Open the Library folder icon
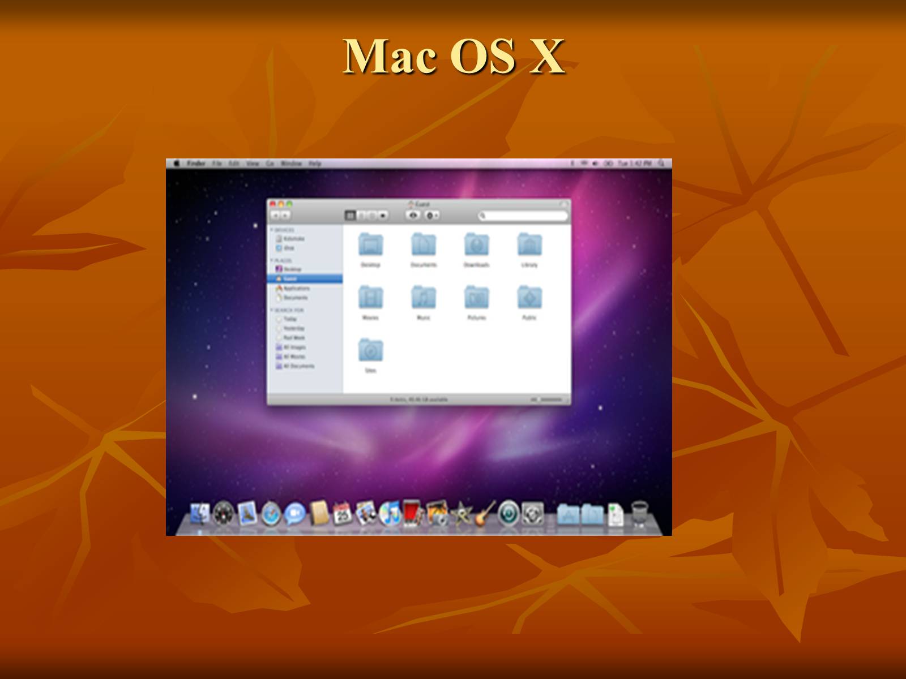906x679 pixels. coord(529,244)
